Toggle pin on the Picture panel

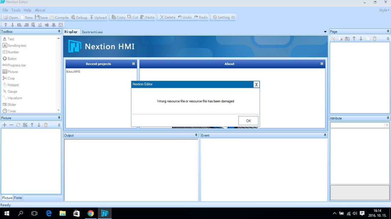(59, 118)
